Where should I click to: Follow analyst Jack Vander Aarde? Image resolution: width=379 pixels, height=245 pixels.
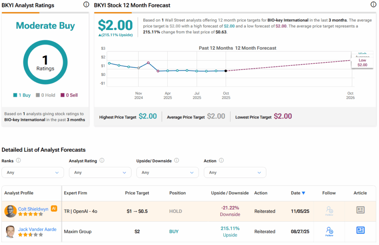(x=329, y=231)
